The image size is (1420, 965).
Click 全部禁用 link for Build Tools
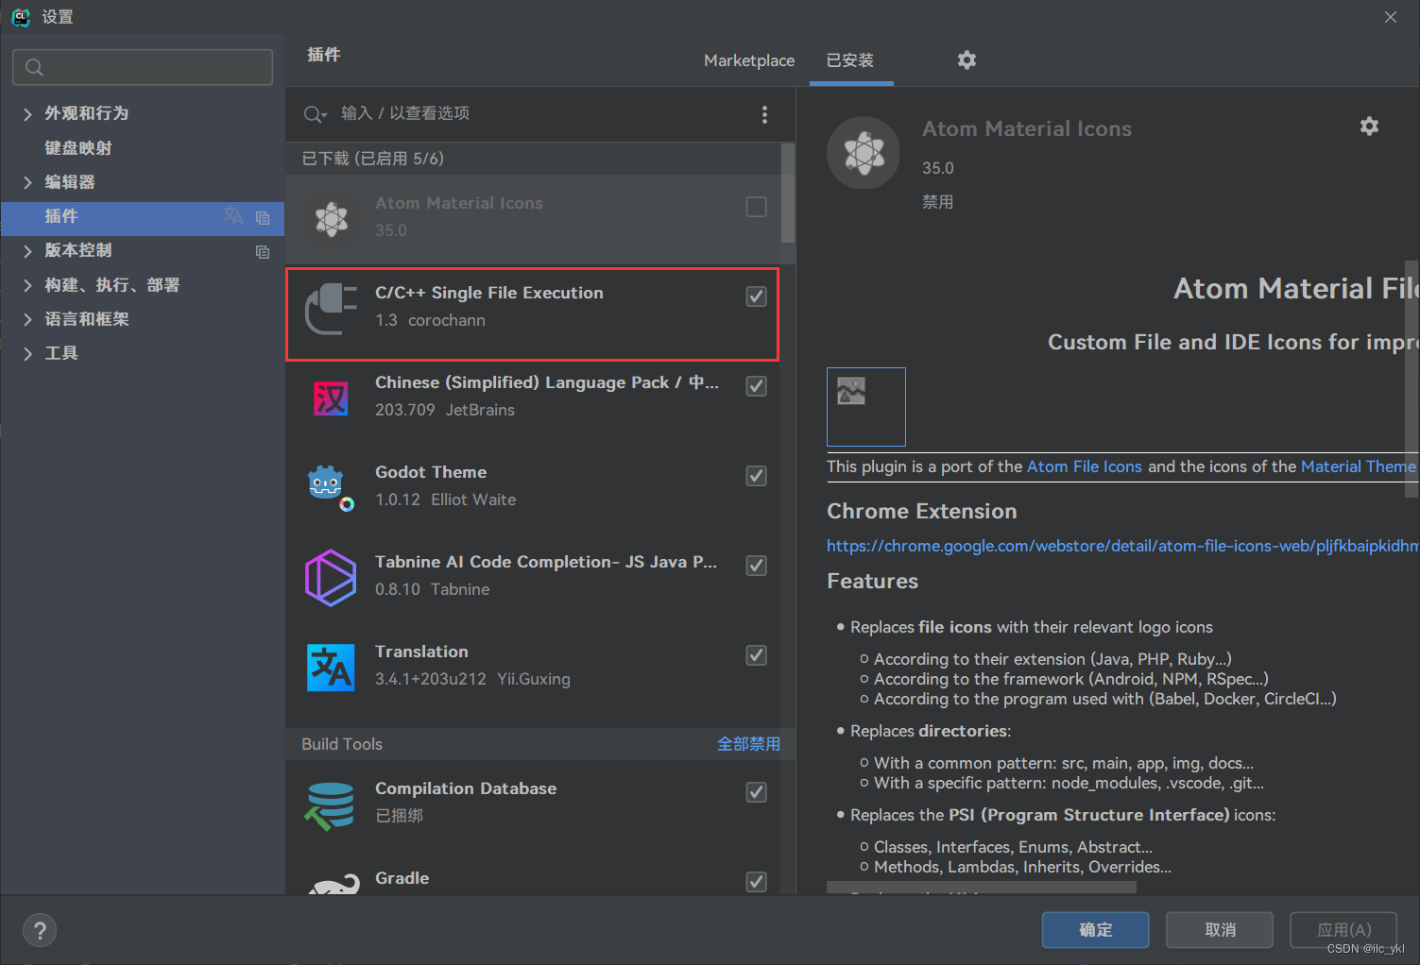click(x=748, y=744)
